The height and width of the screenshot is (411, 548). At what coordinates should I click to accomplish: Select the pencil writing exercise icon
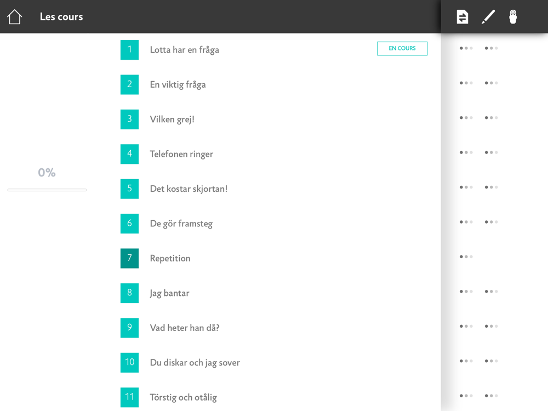pos(488,17)
